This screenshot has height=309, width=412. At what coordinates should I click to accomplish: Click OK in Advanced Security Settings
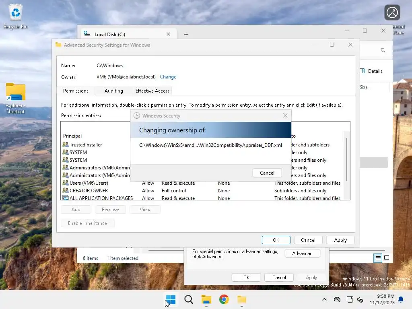[276, 240]
